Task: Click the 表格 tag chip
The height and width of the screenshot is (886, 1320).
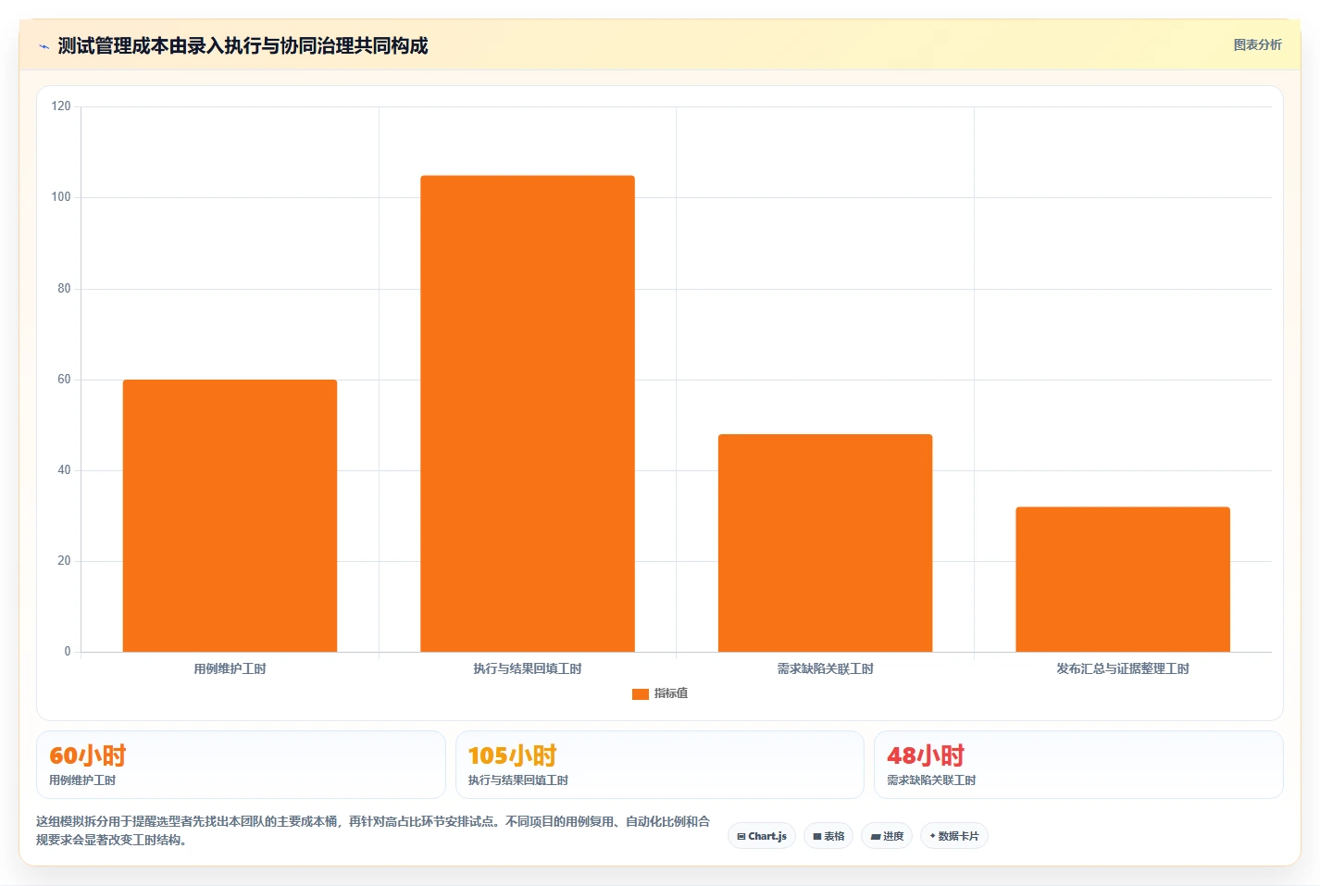Action: (828, 836)
